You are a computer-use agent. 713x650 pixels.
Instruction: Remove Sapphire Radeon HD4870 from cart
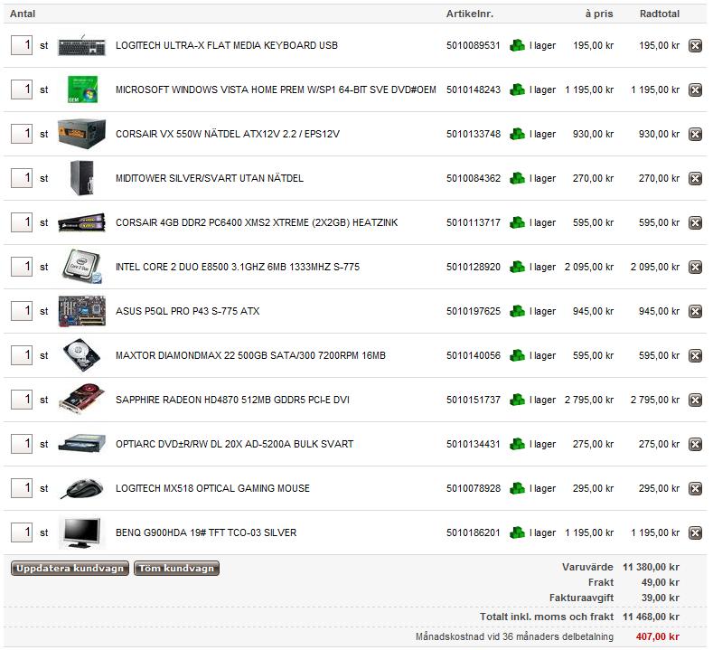click(x=695, y=400)
